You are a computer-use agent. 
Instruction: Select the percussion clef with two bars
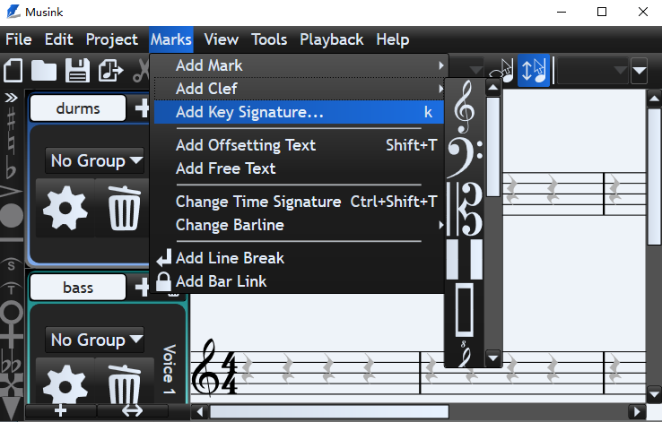(x=465, y=259)
